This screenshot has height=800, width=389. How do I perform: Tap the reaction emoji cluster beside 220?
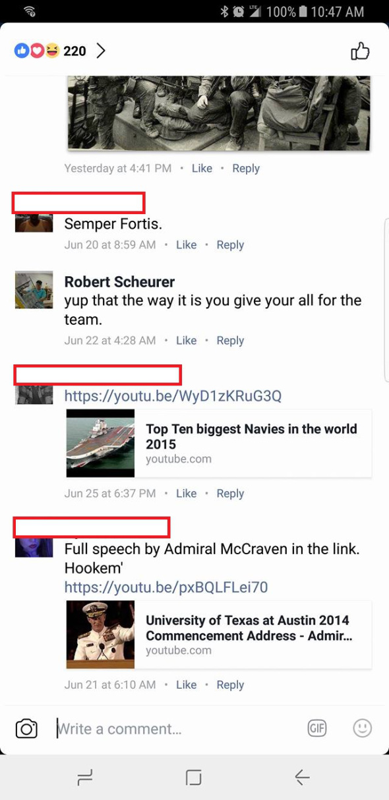37,51
